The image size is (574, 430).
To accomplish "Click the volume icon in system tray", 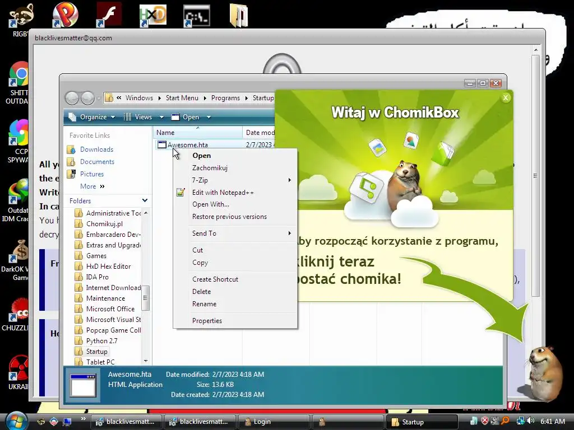I will pyautogui.click(x=531, y=421).
